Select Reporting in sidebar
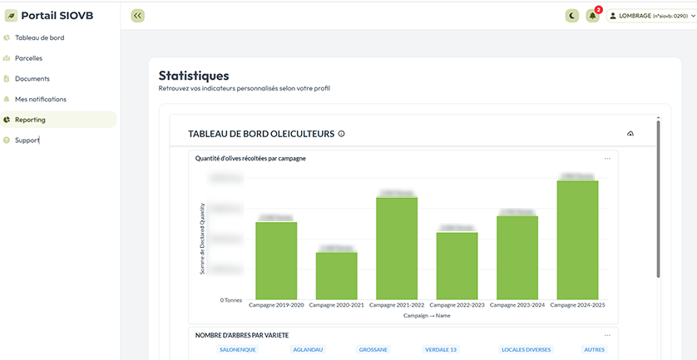697x360 pixels. pos(58,120)
